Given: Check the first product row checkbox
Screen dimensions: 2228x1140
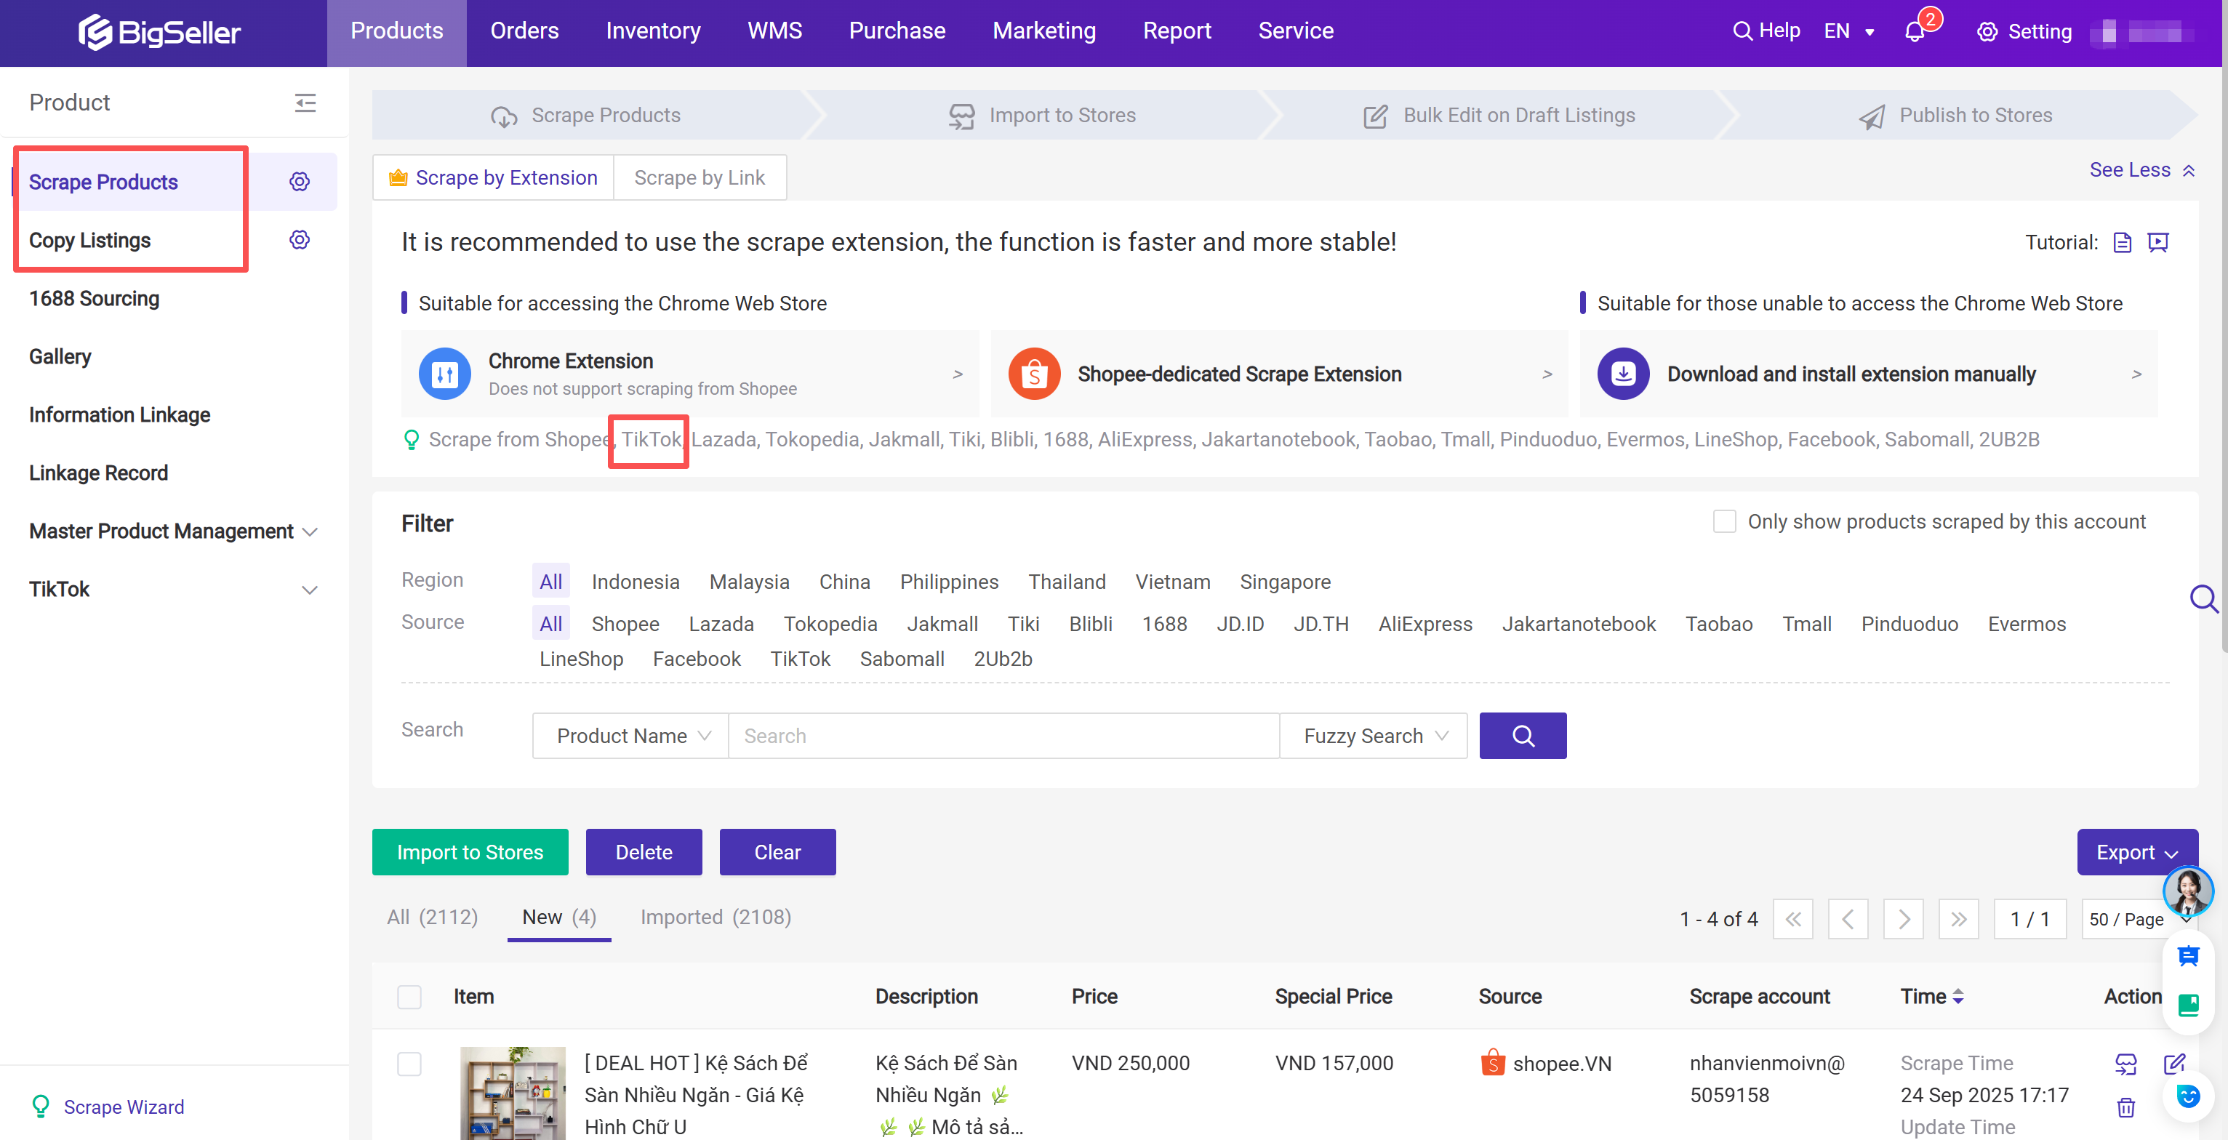Looking at the screenshot, I should tap(409, 1063).
